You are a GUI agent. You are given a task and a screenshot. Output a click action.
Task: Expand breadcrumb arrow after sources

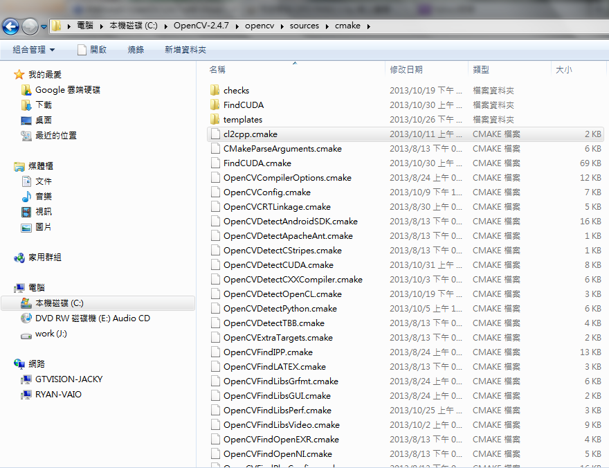point(327,26)
